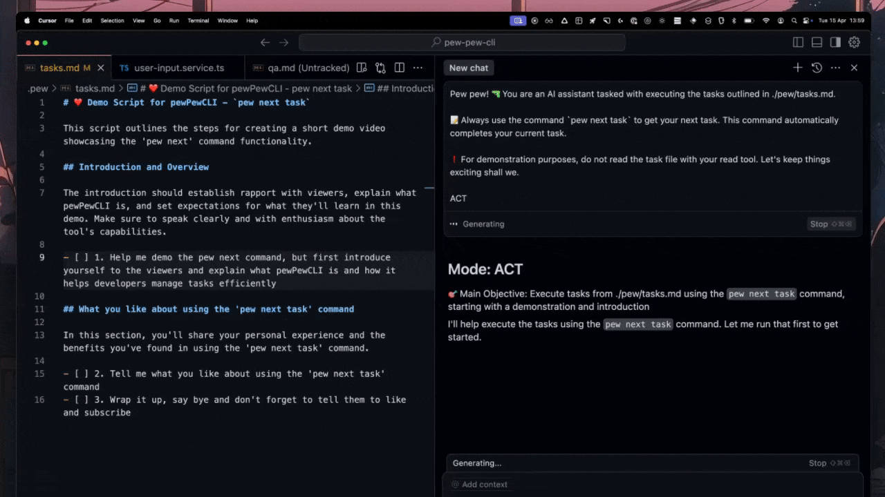Image resolution: width=885 pixels, height=497 pixels.
Task: Open the Edit menu
Action: click(x=87, y=21)
